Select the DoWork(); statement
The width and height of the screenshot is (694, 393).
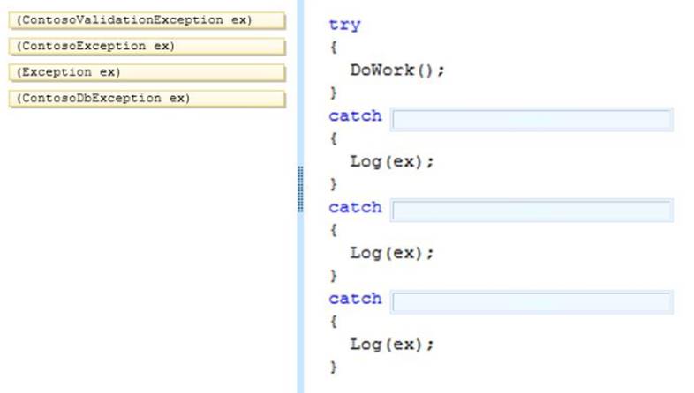(x=396, y=70)
